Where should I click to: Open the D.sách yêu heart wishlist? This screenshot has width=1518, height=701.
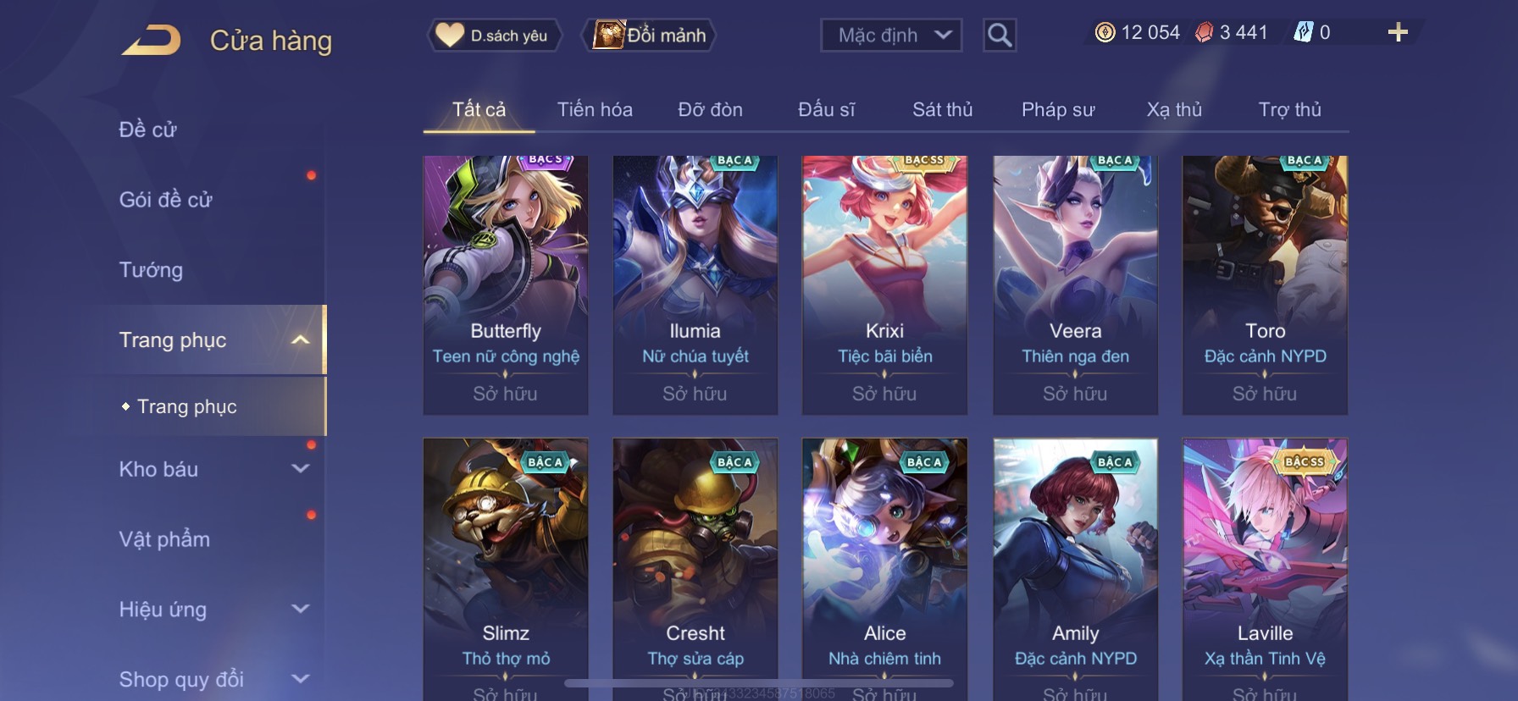(493, 35)
